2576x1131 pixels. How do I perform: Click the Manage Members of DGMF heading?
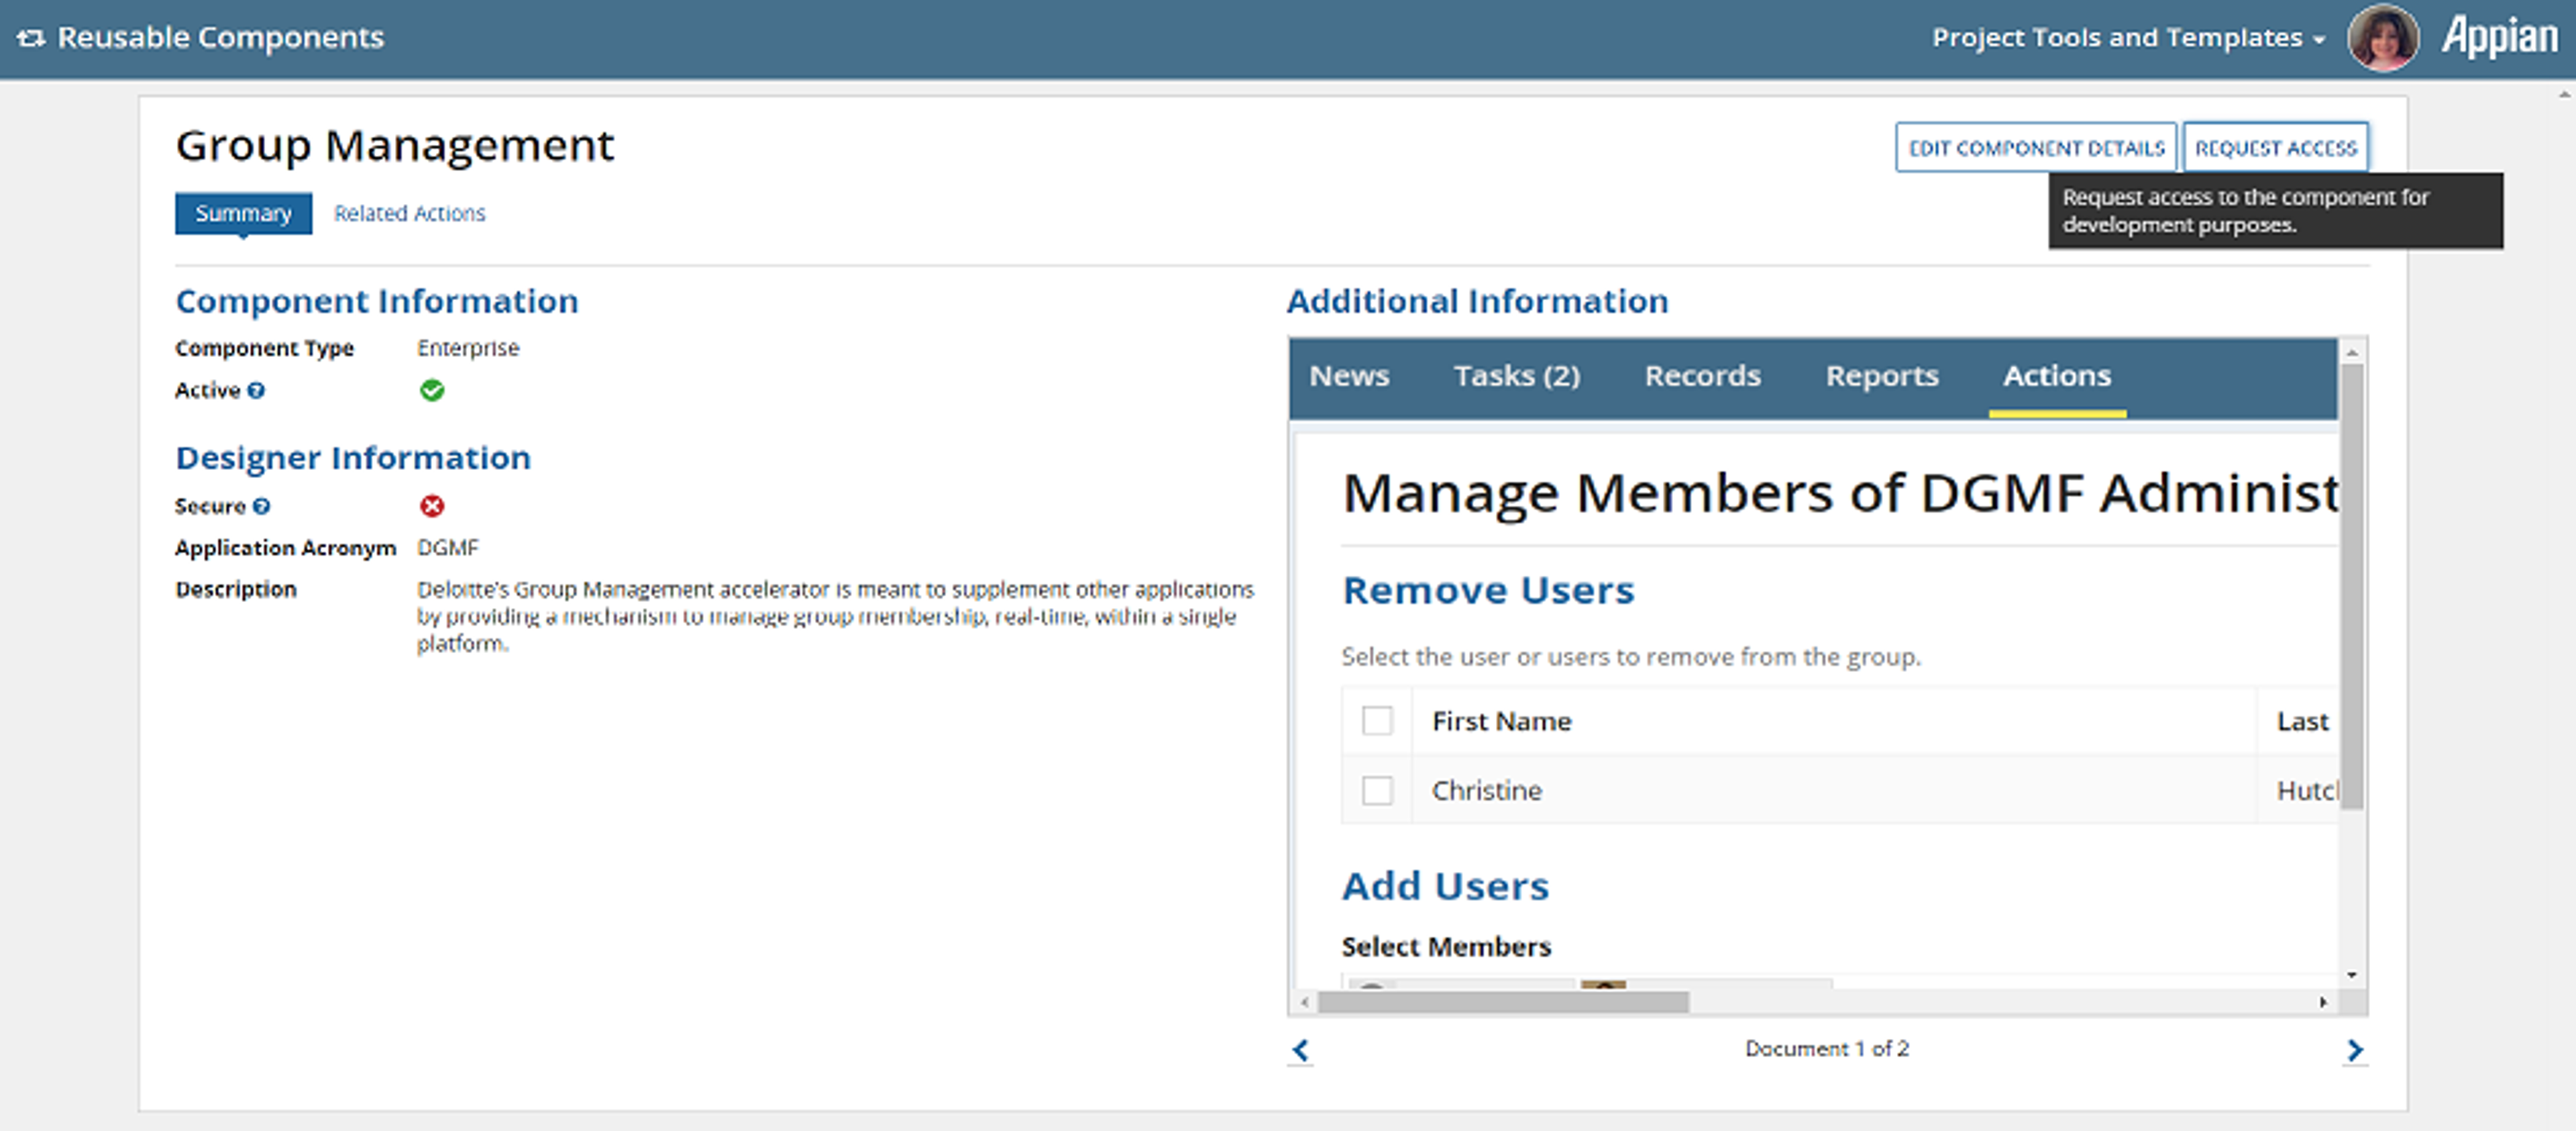[1840, 493]
